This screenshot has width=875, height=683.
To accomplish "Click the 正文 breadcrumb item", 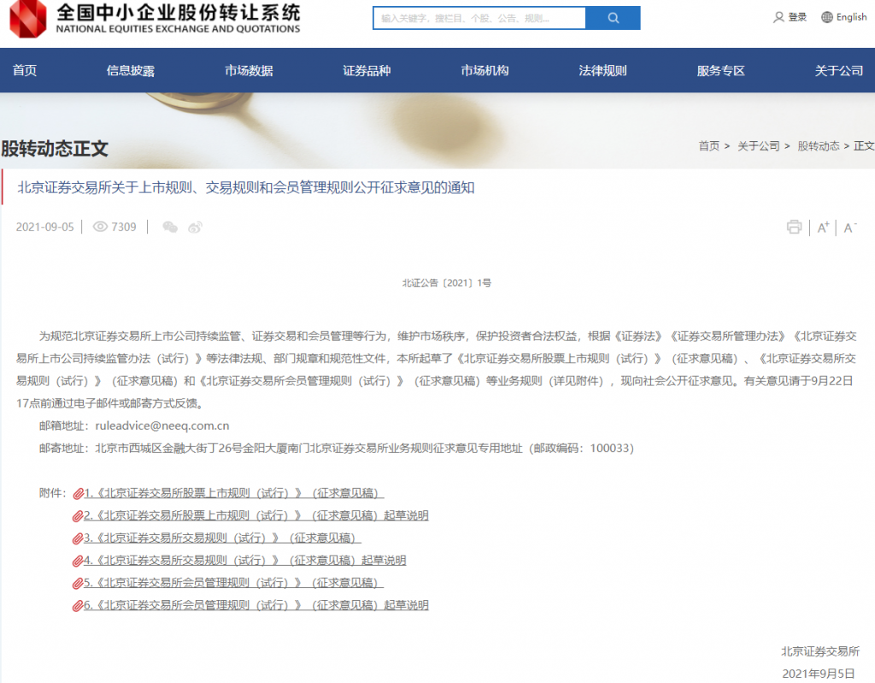I will (x=864, y=146).
